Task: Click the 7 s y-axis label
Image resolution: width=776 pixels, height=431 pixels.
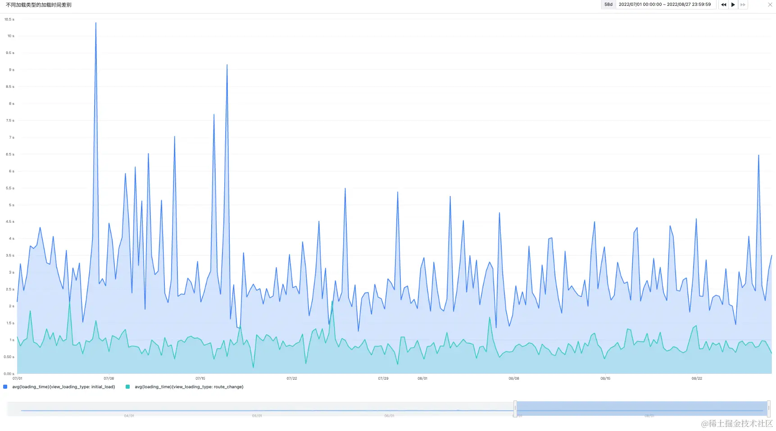Action: coord(12,137)
